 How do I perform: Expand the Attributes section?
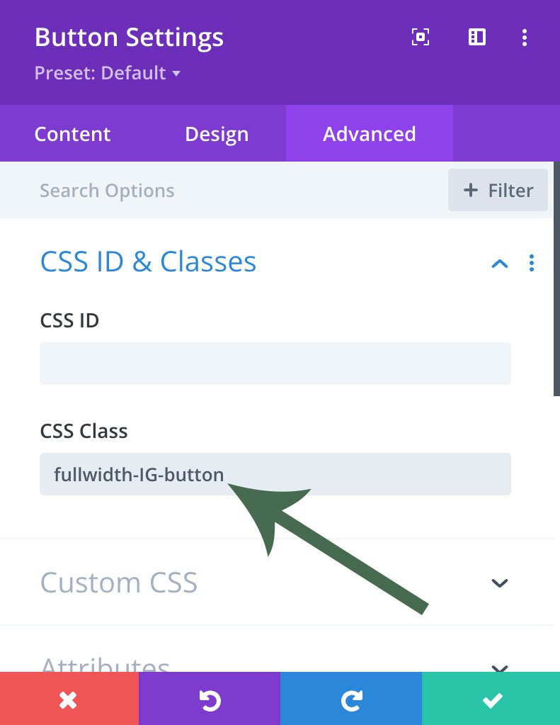(x=500, y=668)
